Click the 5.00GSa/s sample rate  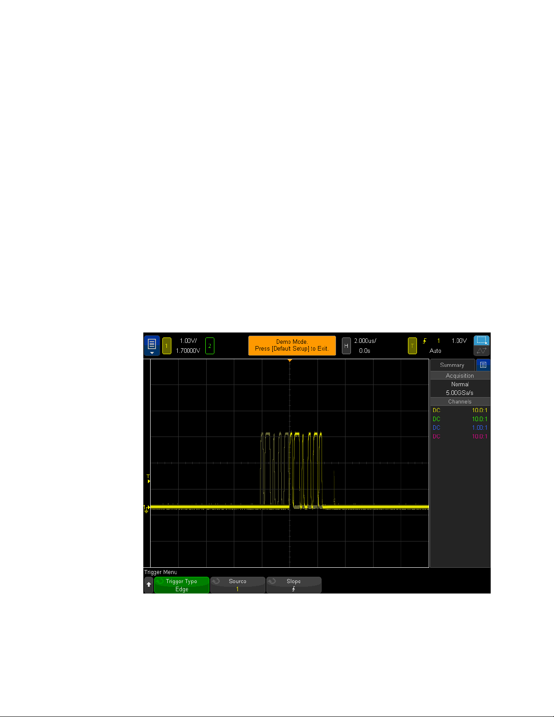click(x=460, y=393)
